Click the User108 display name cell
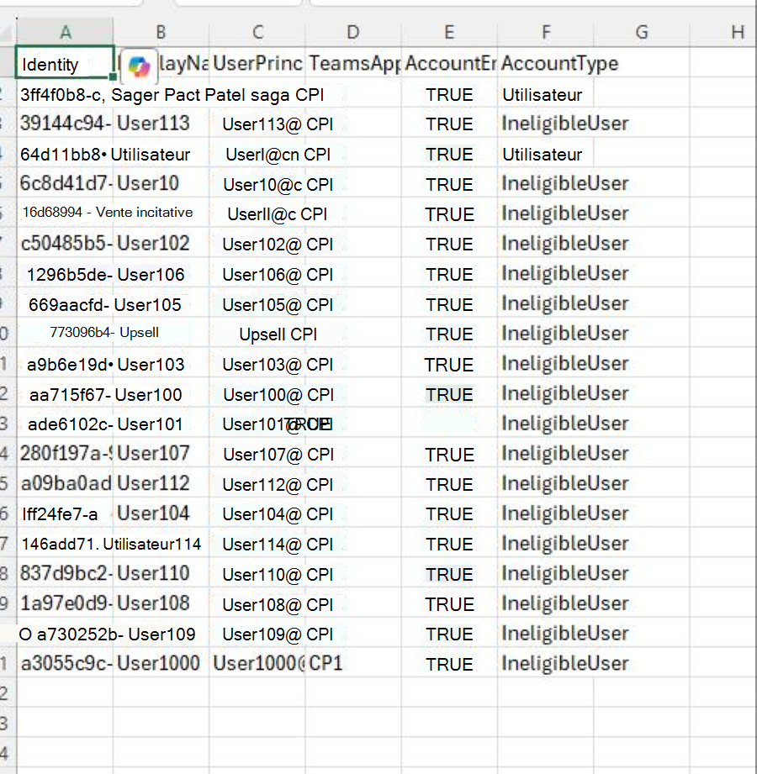The width and height of the screenshot is (757, 774). (x=161, y=603)
